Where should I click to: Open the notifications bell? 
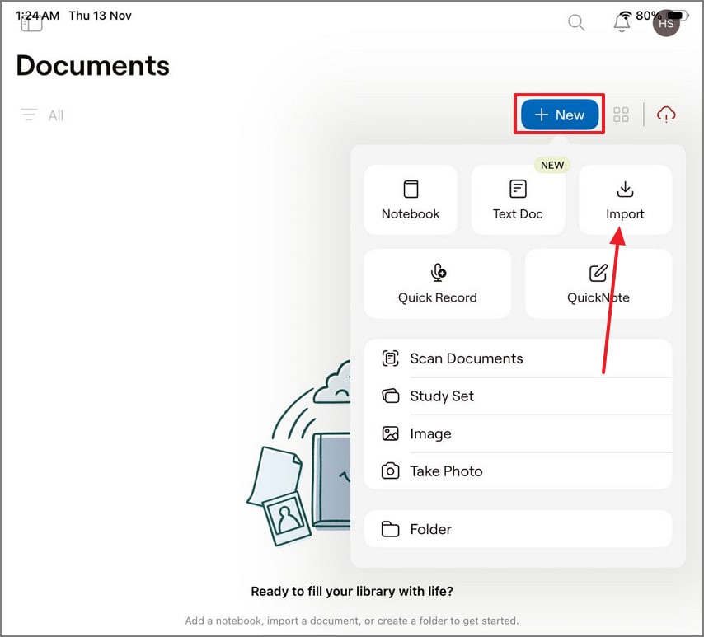[x=622, y=22]
